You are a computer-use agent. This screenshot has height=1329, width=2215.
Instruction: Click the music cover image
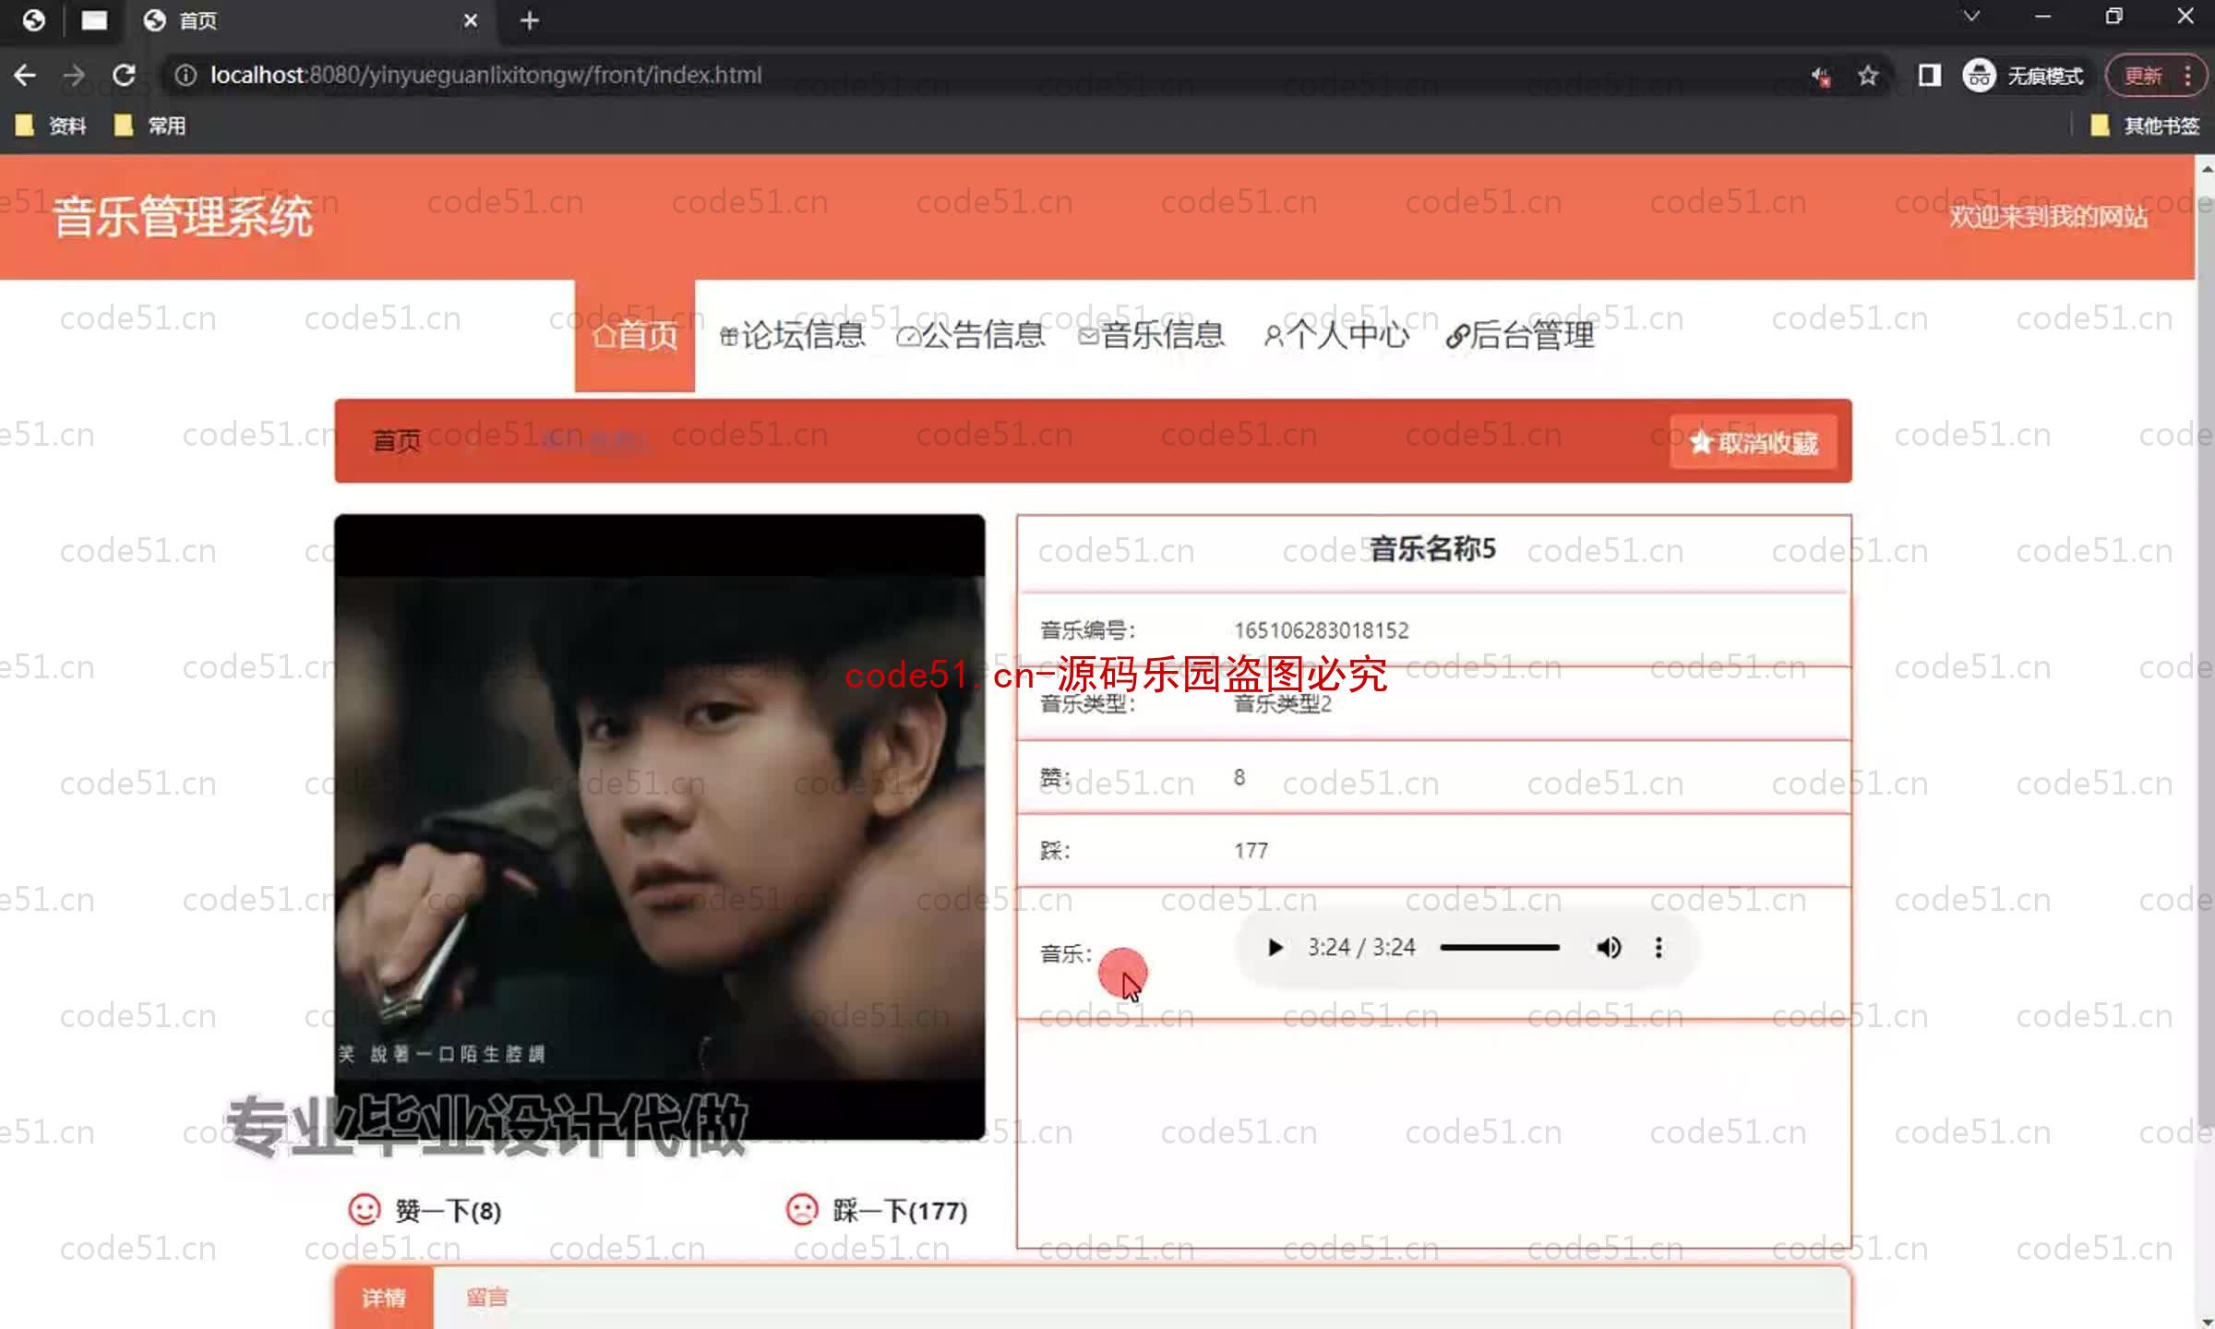[660, 826]
